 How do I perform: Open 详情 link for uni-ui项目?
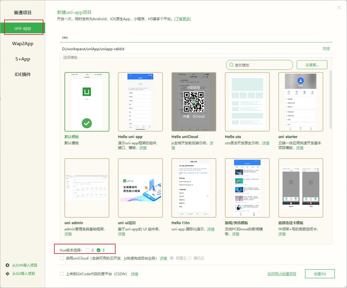pos(122,234)
